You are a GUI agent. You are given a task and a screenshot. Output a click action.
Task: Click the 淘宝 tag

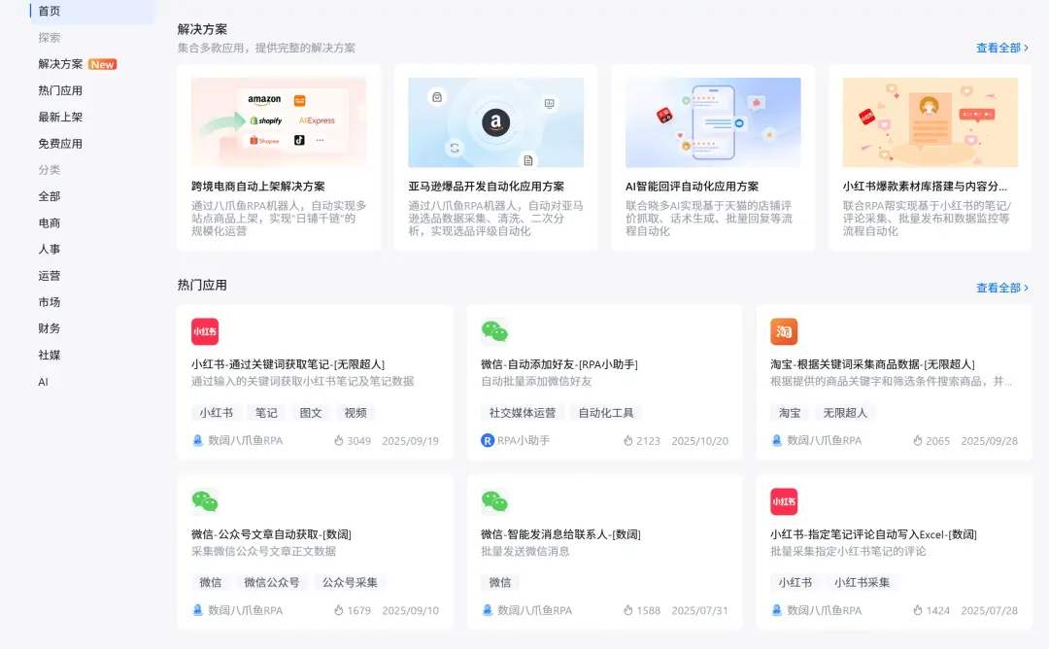tap(790, 413)
